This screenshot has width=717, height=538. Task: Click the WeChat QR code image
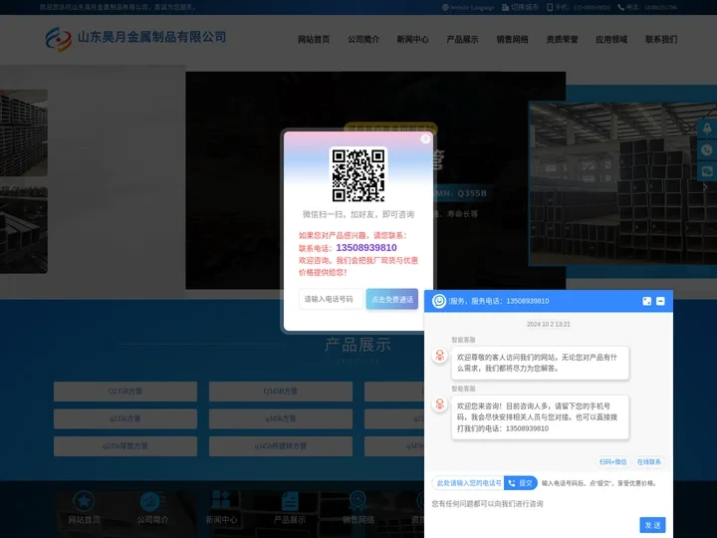pos(358,174)
